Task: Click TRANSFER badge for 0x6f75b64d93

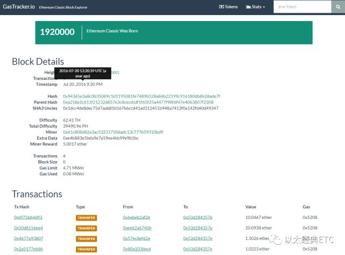Action: coord(86,218)
